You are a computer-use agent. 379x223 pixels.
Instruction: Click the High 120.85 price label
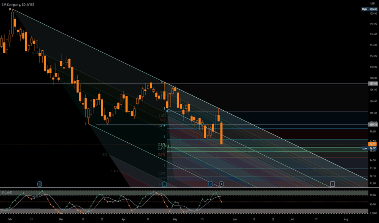[369, 9]
